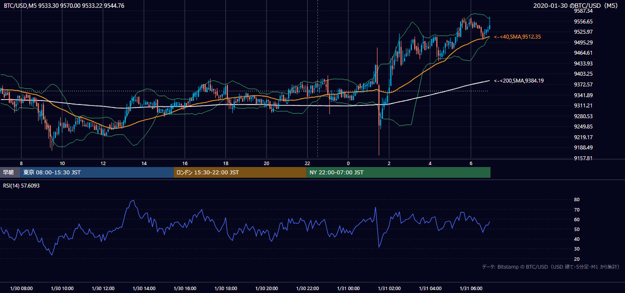The width and height of the screenshot is (625, 293).
Task: Click price axis value 9464.61
Action: (583, 53)
